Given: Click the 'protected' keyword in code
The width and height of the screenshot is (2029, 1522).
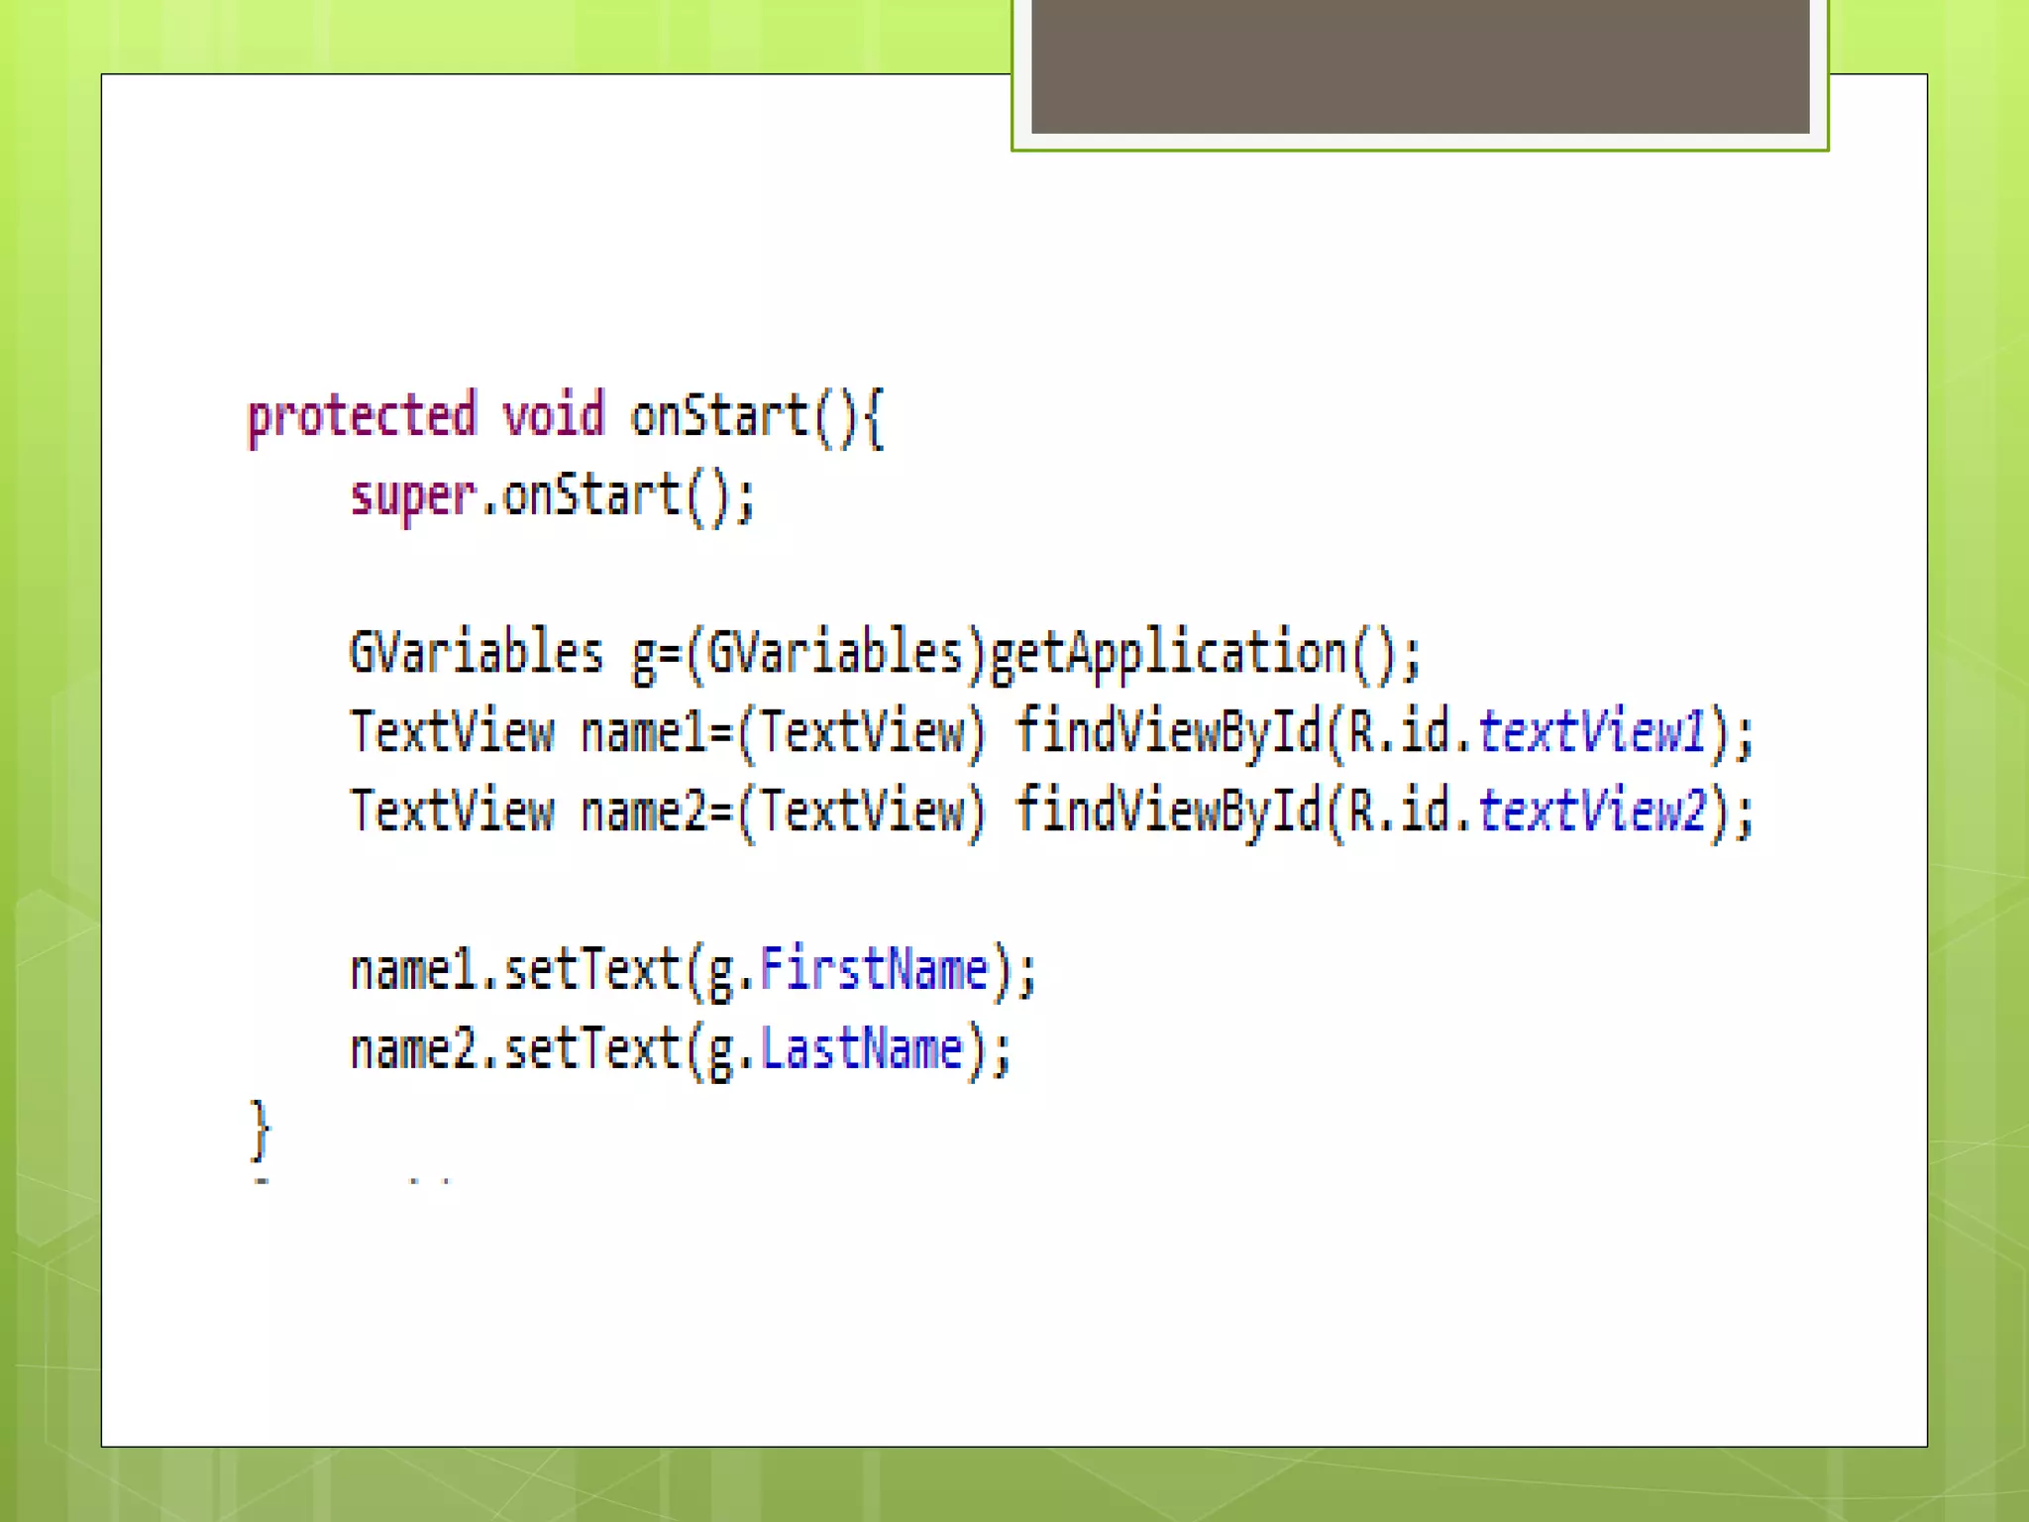Looking at the screenshot, I should click(361, 416).
